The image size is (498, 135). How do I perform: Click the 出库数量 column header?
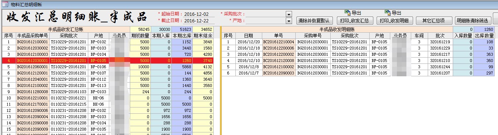[484, 36]
